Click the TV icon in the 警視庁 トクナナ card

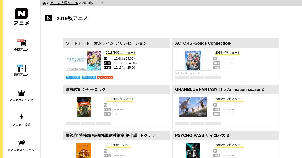[x=106, y=151]
